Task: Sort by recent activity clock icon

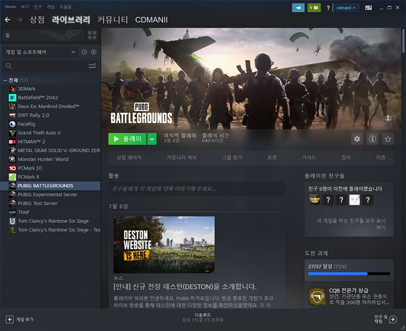Action: pyautogui.click(x=84, y=52)
